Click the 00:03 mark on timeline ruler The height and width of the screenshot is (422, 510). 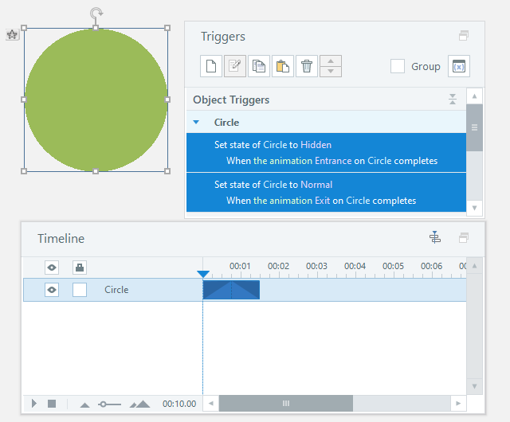316,266
